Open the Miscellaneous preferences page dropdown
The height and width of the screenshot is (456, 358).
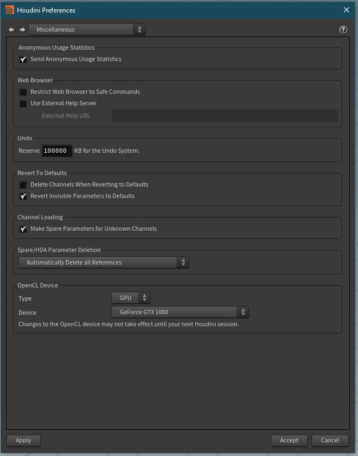click(x=87, y=29)
